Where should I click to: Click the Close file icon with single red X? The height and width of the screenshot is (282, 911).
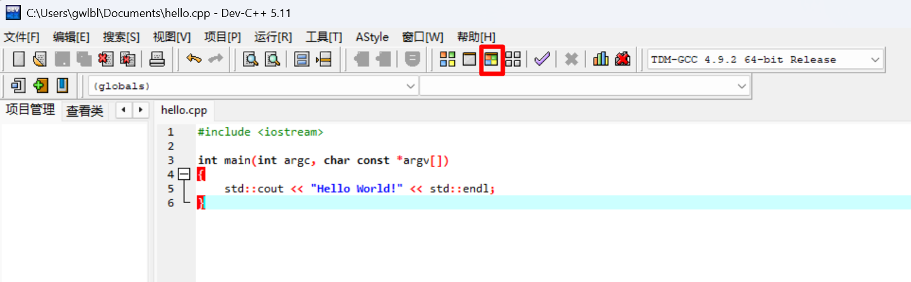[x=105, y=59]
